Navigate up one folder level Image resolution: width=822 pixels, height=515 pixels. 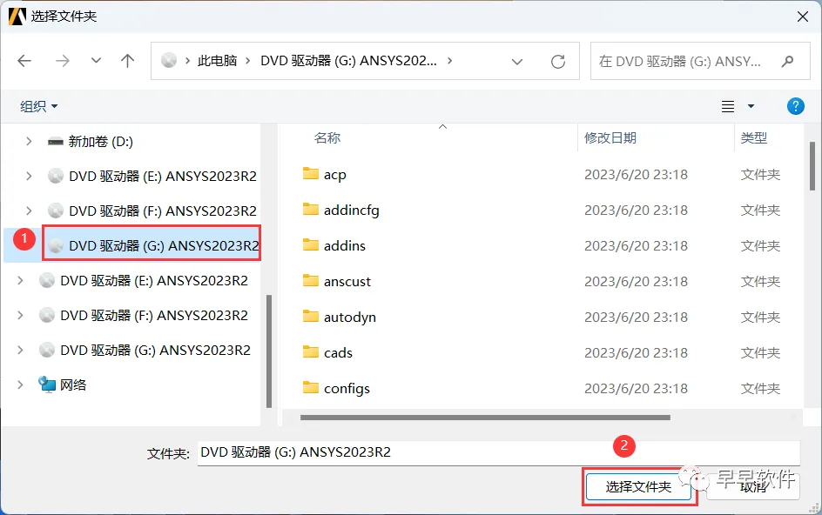[x=127, y=61]
